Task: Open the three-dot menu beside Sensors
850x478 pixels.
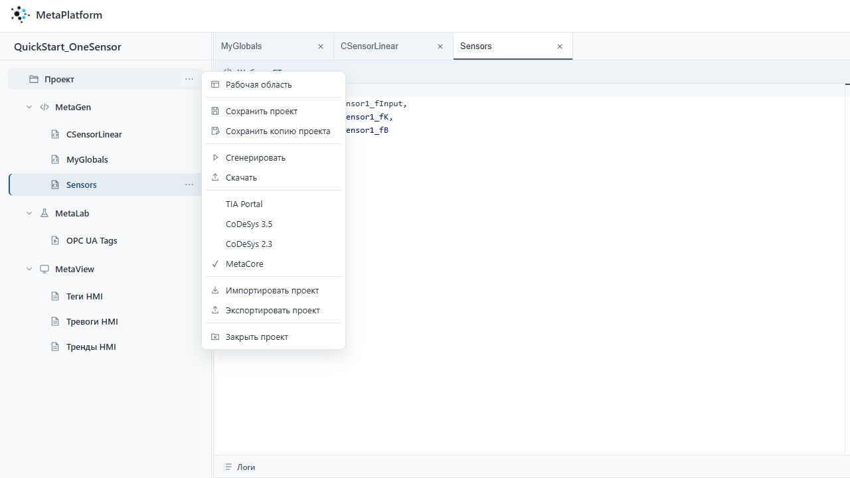Action: click(x=189, y=185)
